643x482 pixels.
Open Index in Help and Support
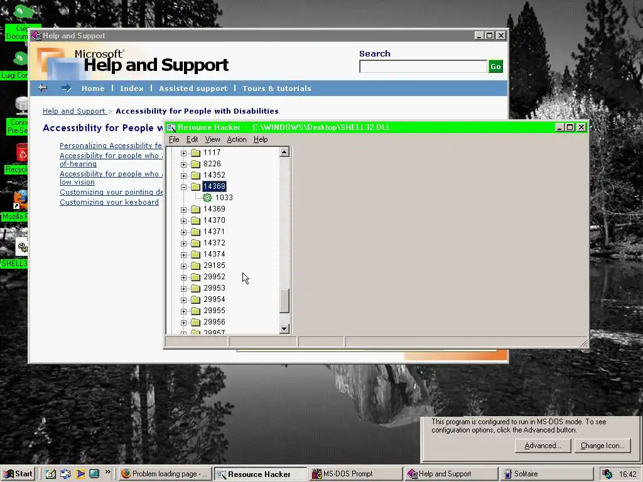pos(132,88)
